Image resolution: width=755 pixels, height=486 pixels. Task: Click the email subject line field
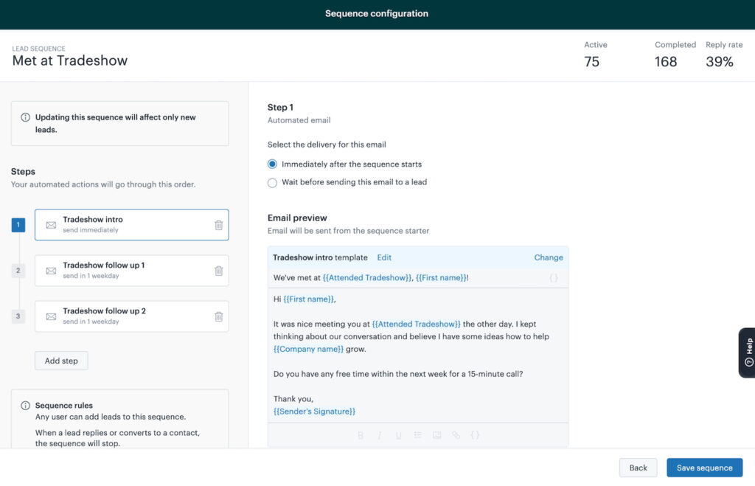418,278
